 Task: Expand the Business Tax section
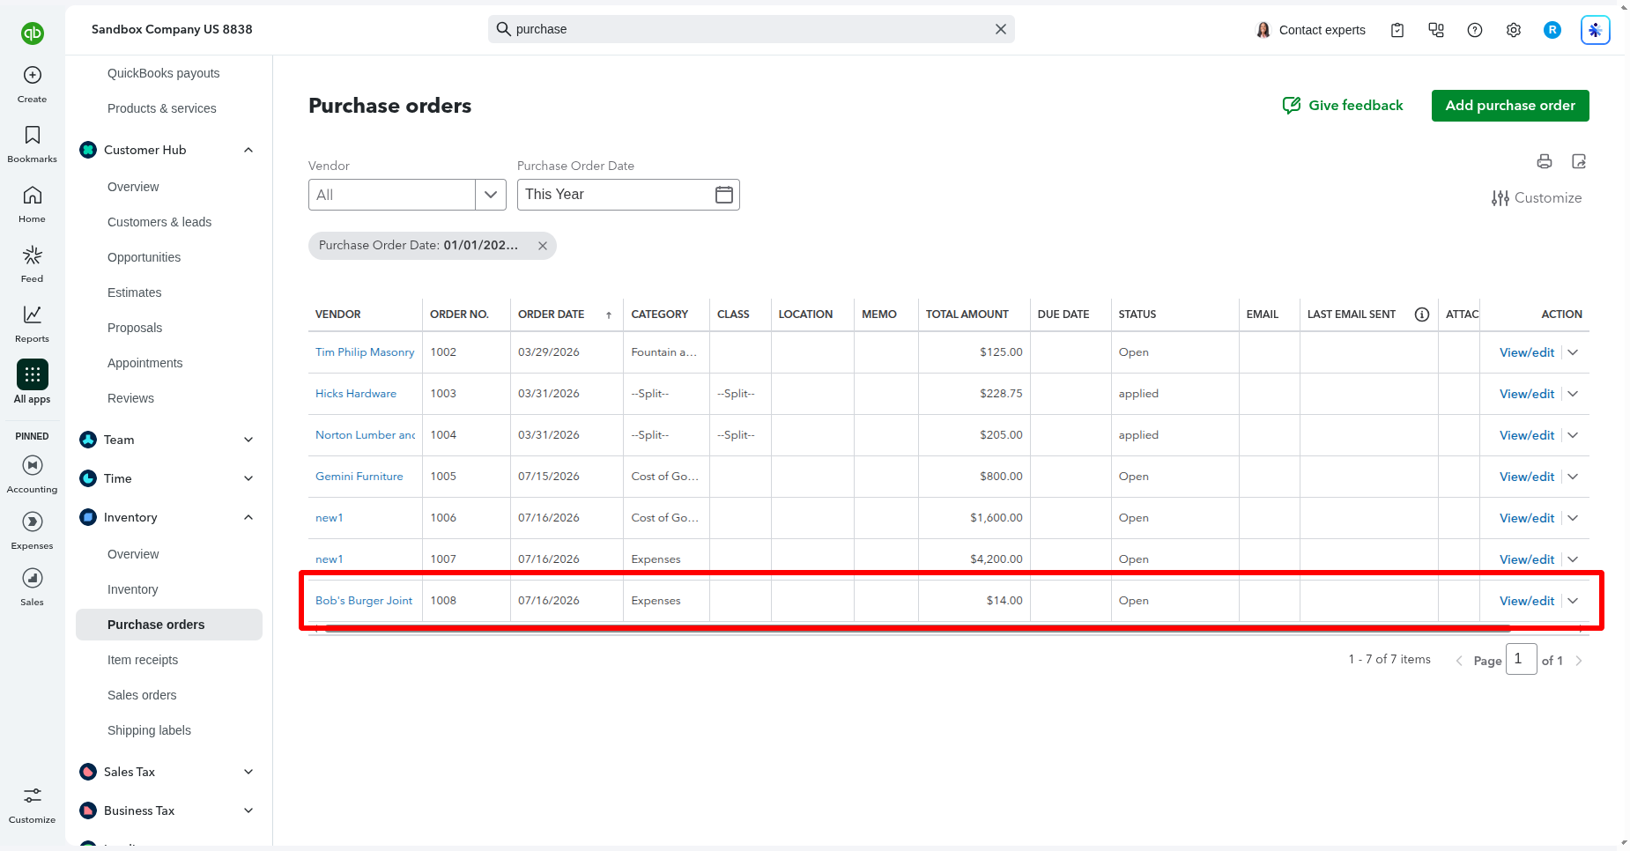pos(248,810)
